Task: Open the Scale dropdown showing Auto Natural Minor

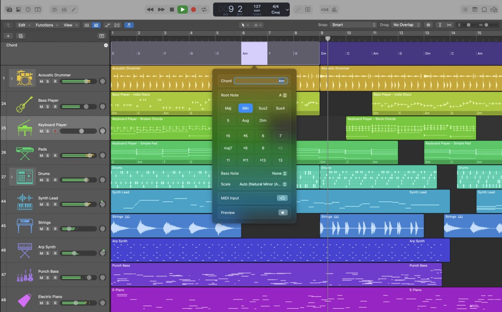Action: (263, 184)
